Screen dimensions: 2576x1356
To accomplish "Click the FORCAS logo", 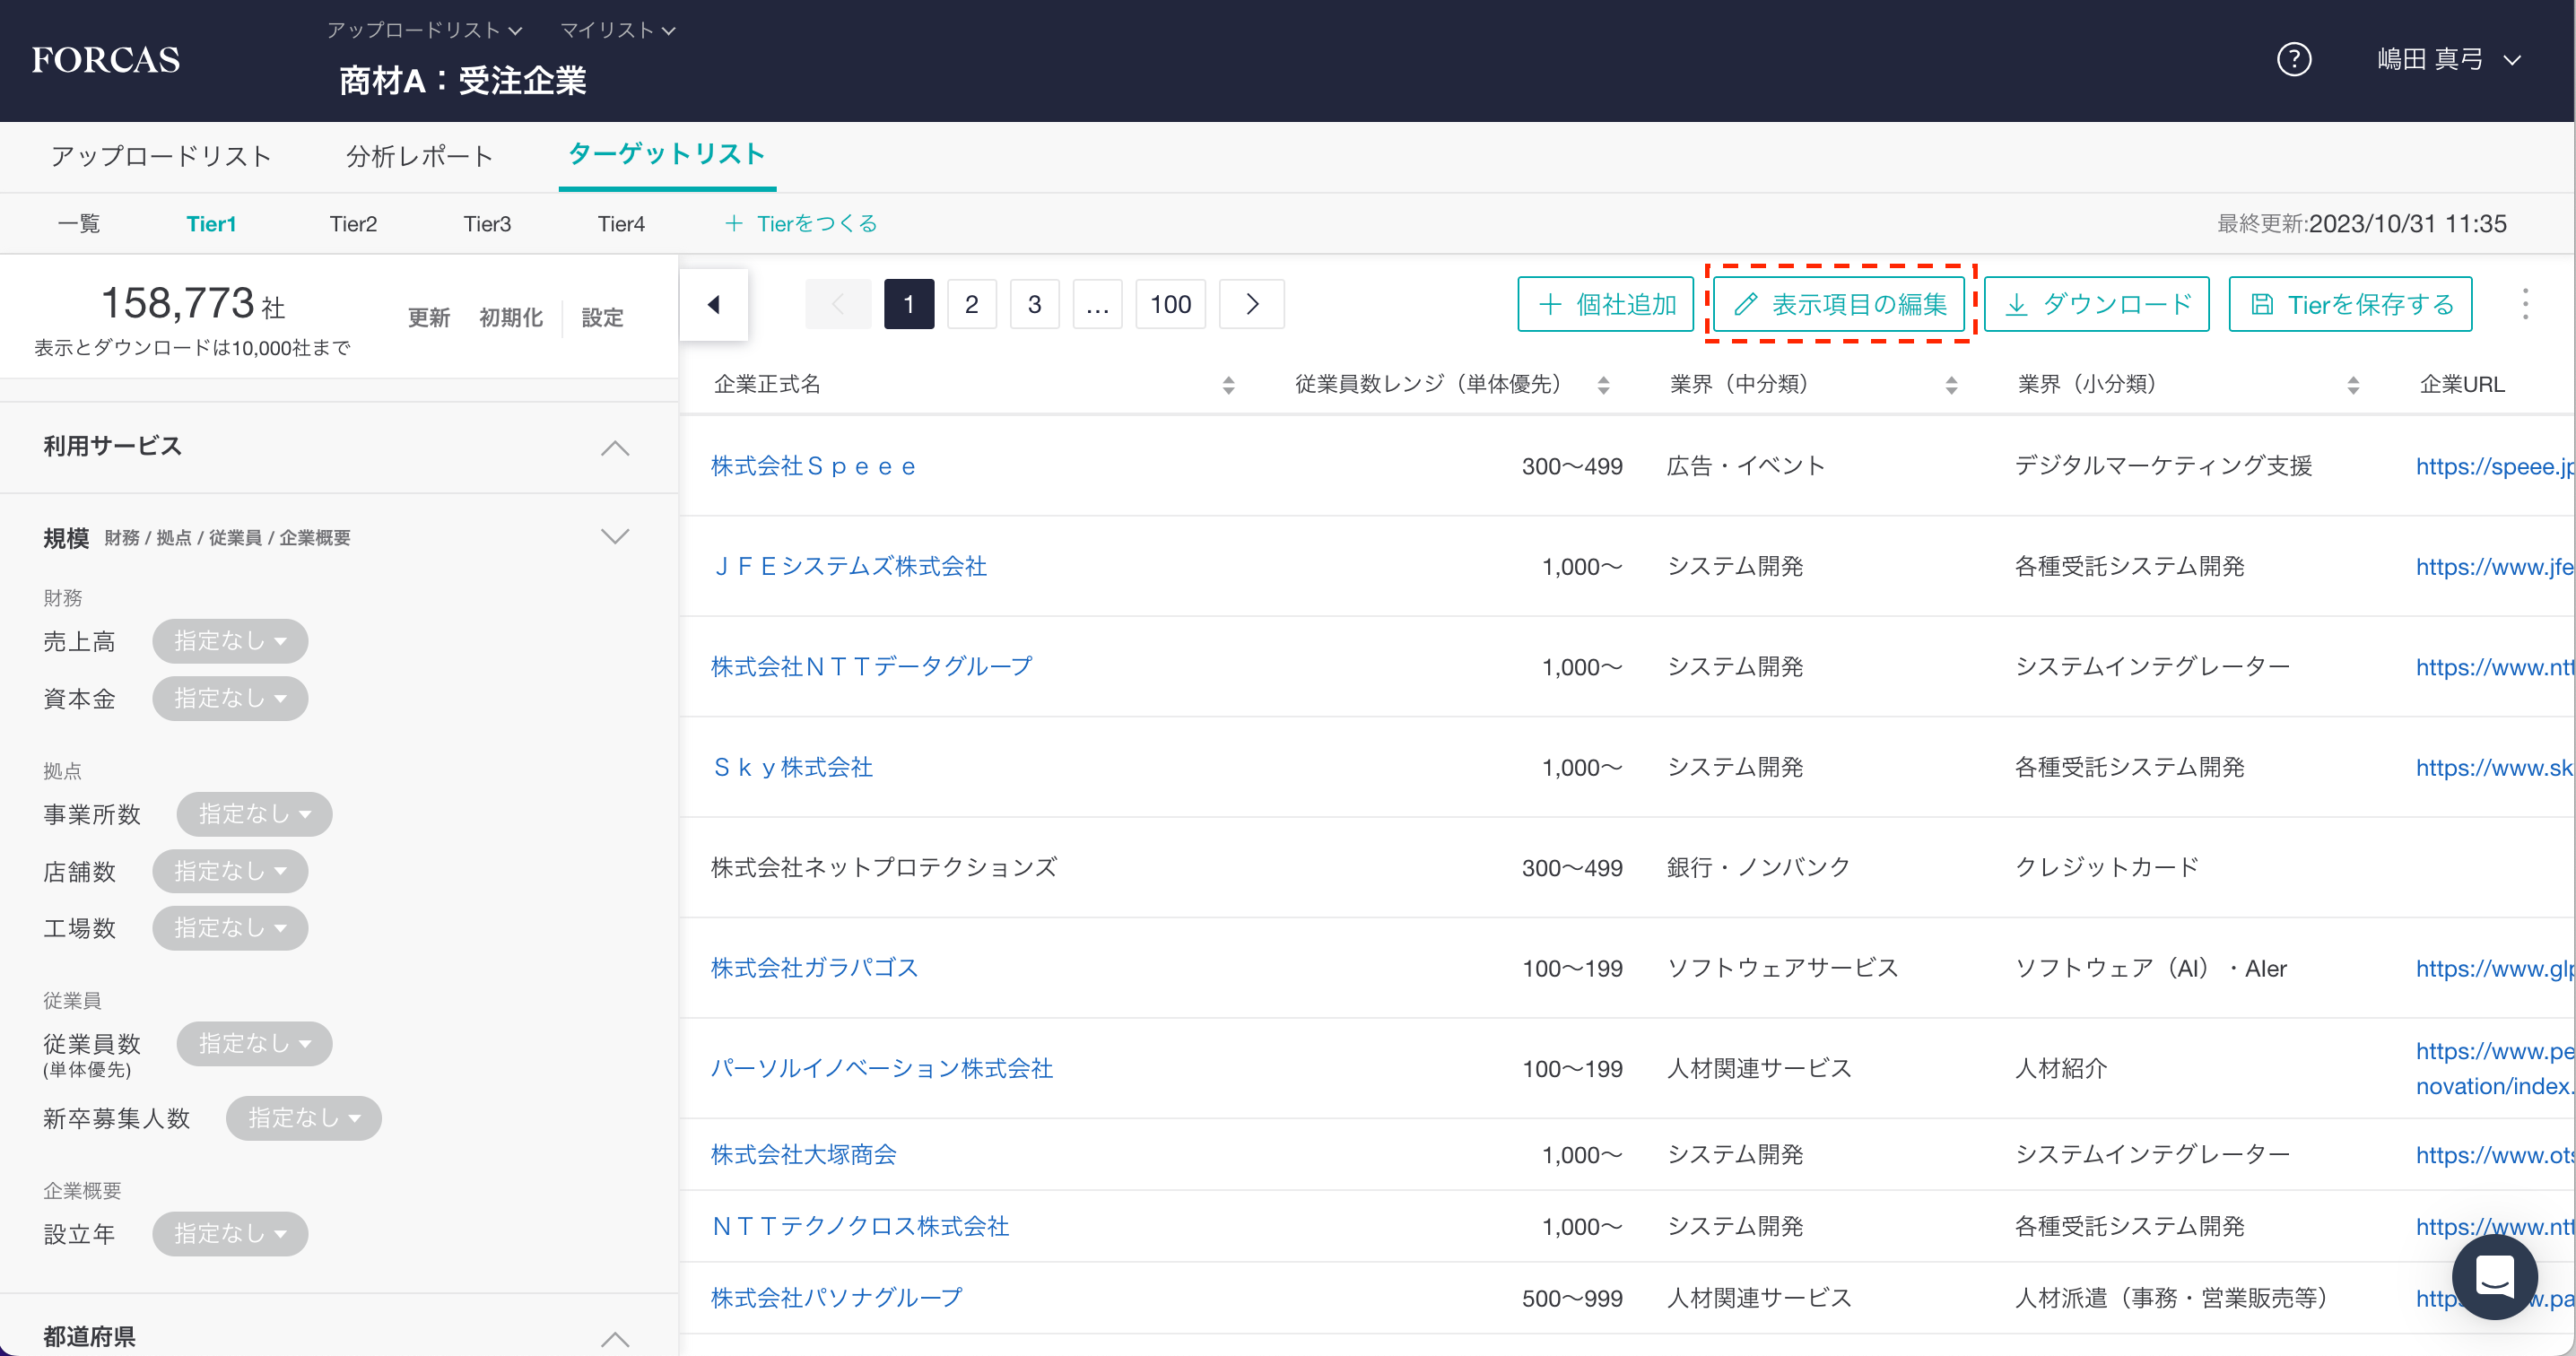I will tap(106, 60).
